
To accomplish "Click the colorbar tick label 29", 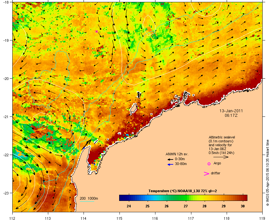I will [x=223, y=206].
